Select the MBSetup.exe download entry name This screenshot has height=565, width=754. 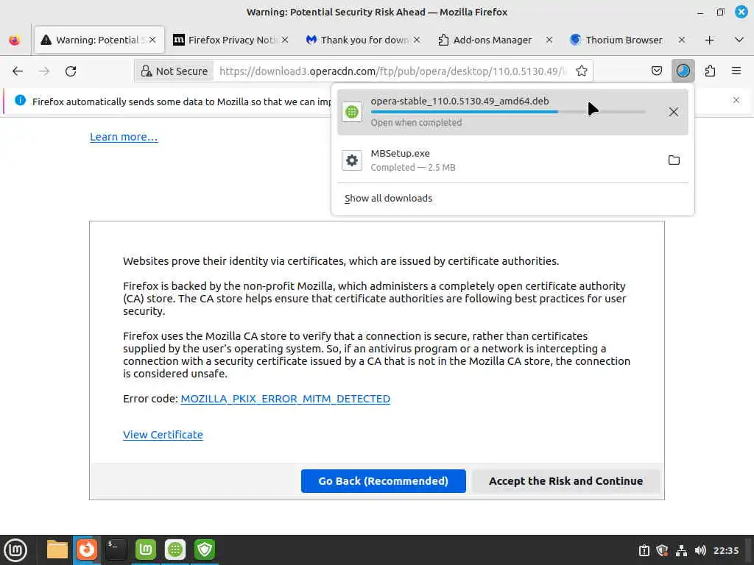point(400,153)
